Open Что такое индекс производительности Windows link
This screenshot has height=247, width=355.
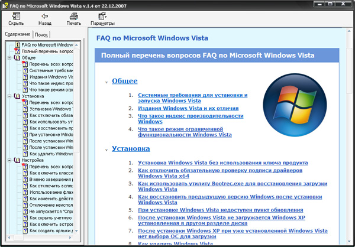coord(191,119)
